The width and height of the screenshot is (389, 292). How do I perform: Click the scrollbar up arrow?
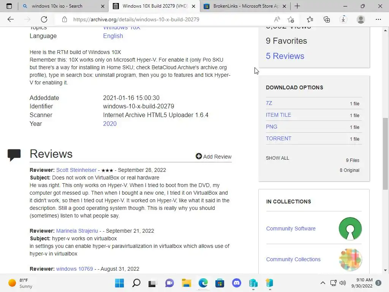385,30
